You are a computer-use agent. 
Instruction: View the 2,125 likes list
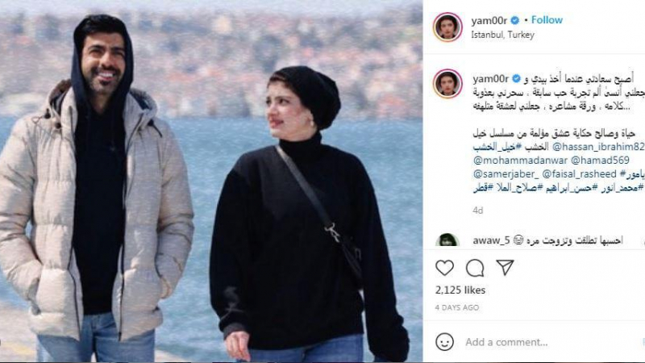460,290
